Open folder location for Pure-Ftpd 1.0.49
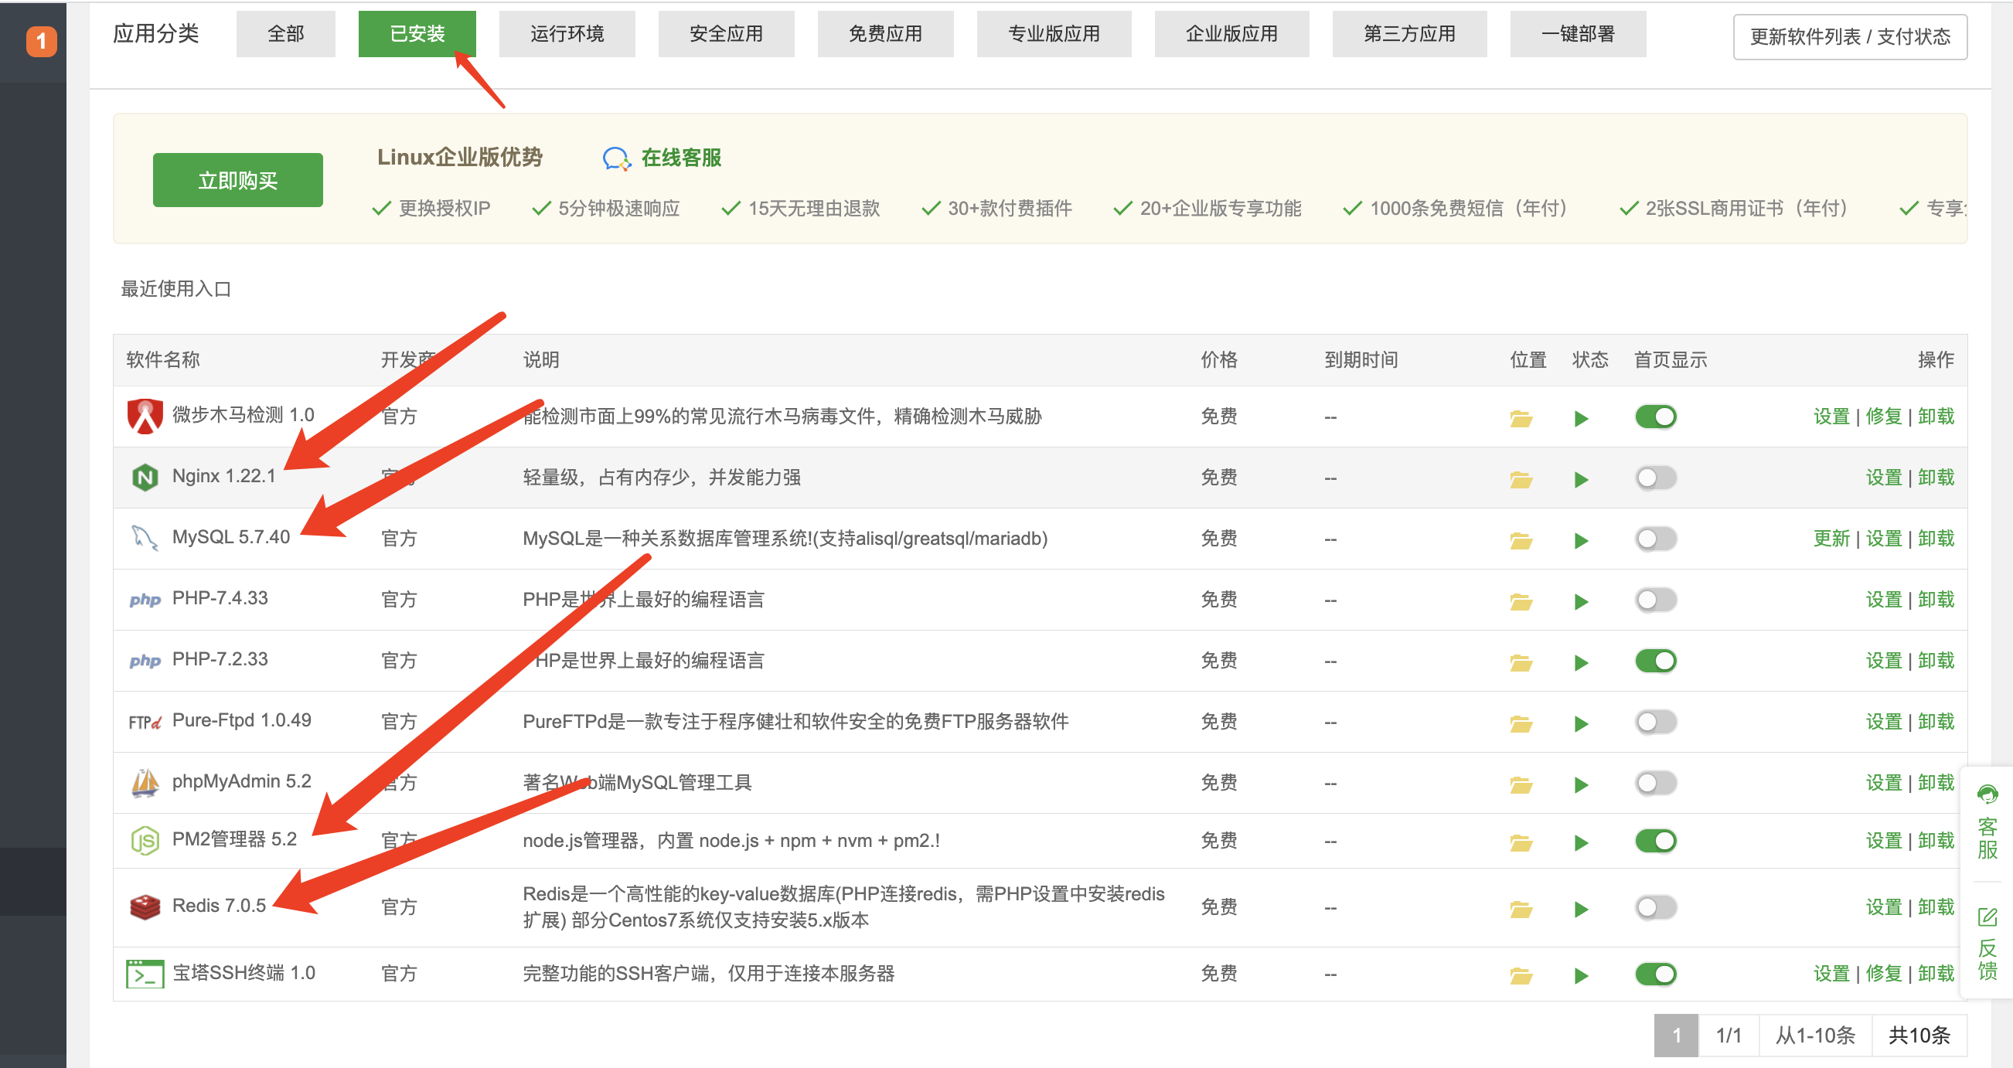Screen dimensions: 2013x1068 [x=1521, y=723]
